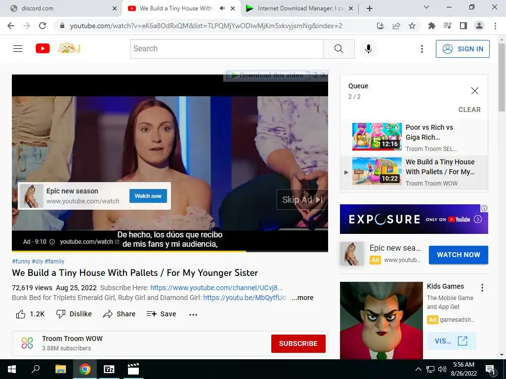Click the #funny hashtag
Screen dimensions: 506x379
tap(21, 262)
